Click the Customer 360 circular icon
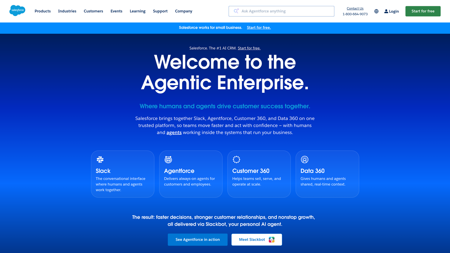Screen dimensions: 450x253 (237, 159)
